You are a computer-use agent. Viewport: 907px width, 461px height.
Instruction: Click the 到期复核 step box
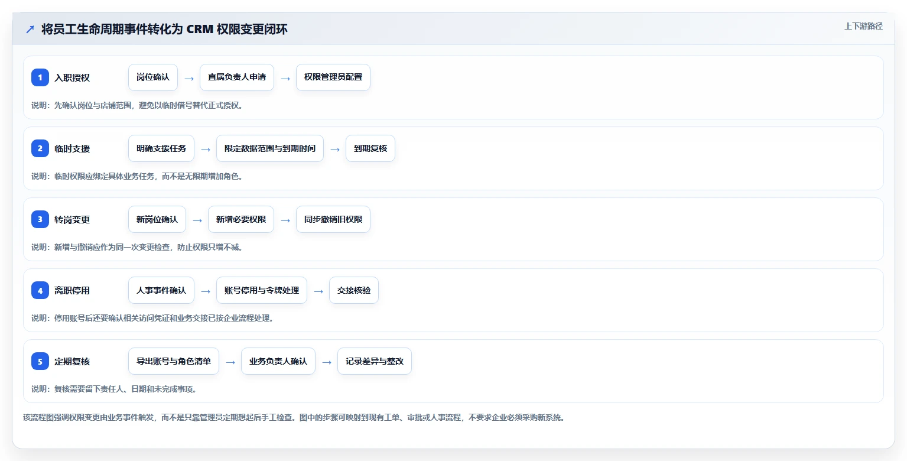click(370, 148)
